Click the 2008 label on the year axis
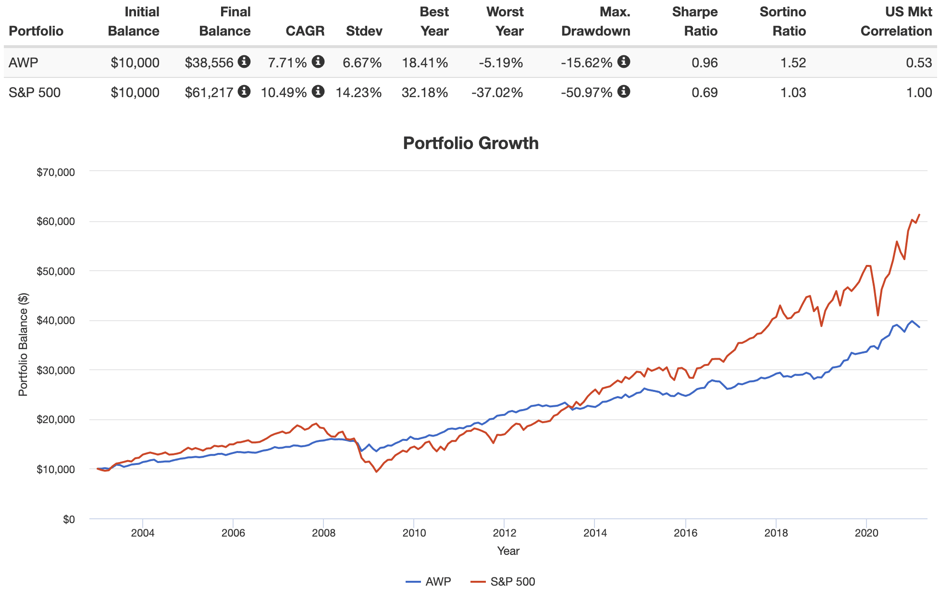The image size is (940, 601). [x=323, y=533]
